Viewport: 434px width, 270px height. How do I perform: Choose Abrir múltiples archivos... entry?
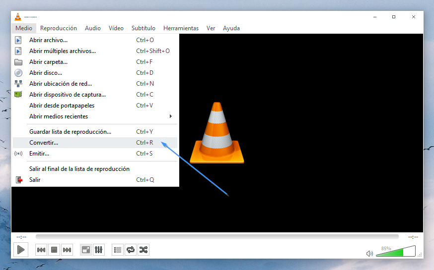click(x=95, y=51)
